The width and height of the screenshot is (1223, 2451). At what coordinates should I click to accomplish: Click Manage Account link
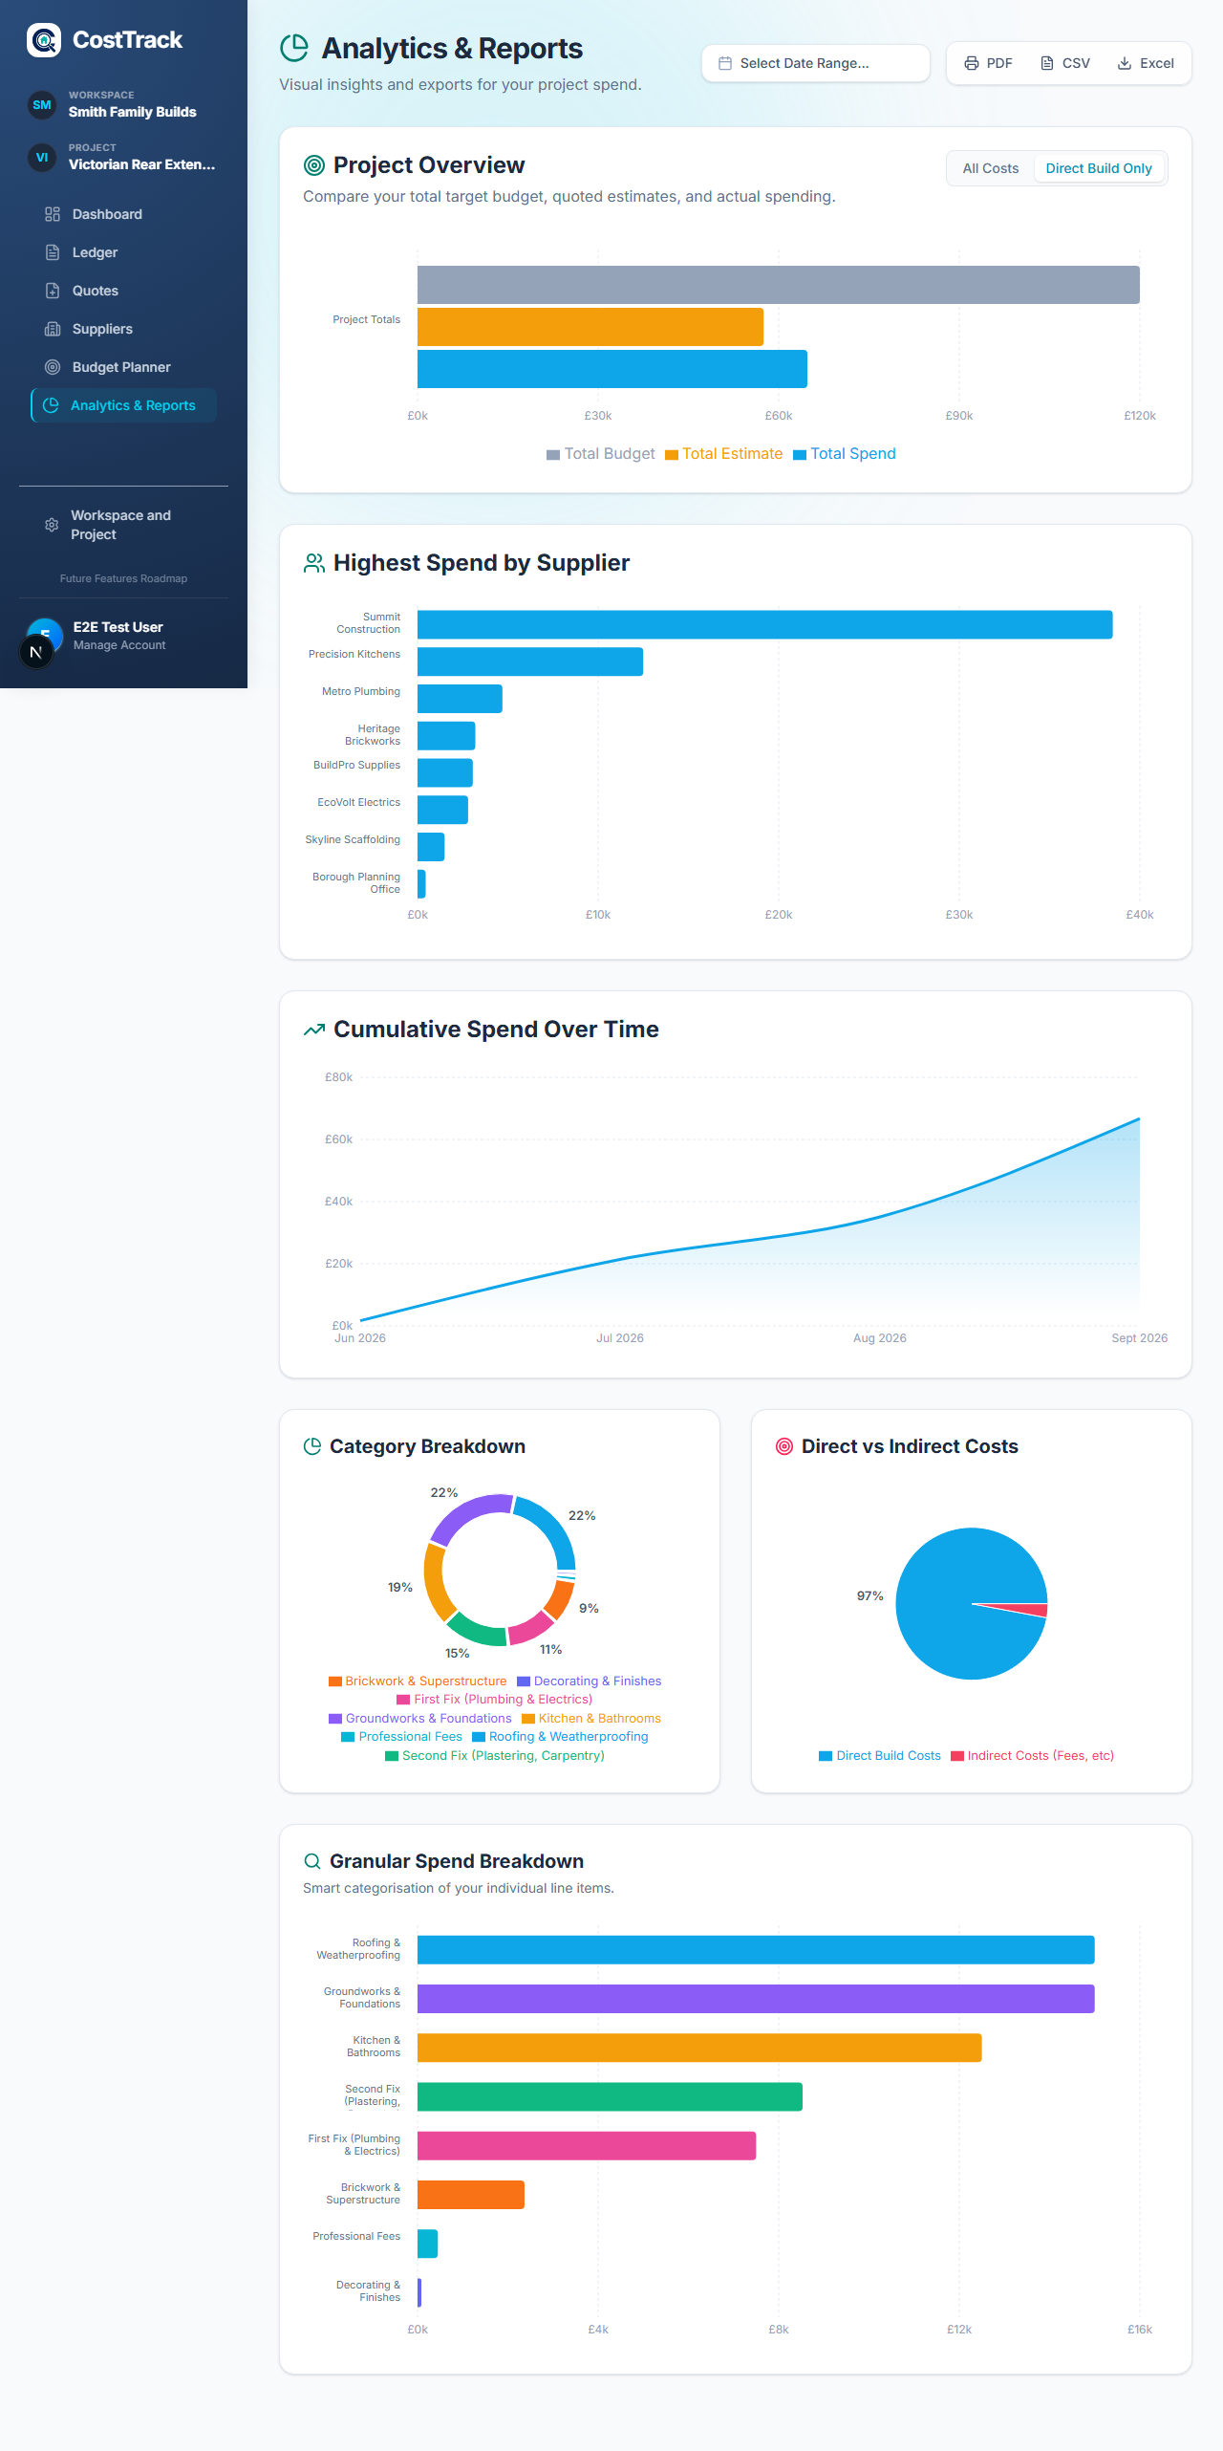click(x=119, y=645)
